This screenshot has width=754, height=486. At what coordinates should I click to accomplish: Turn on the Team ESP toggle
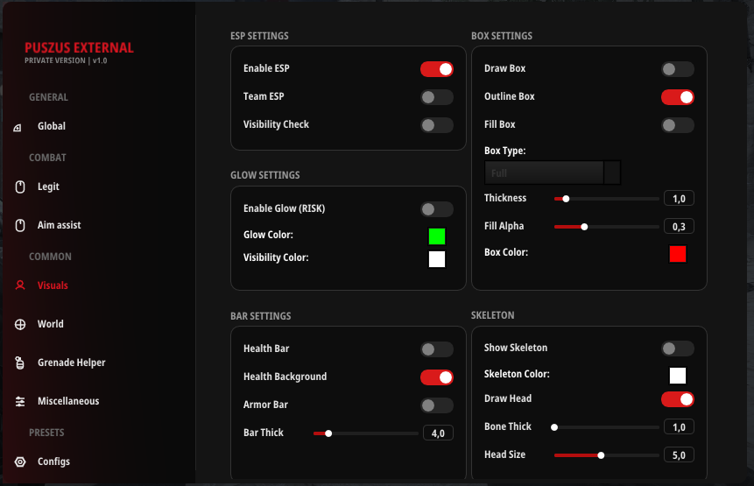click(x=437, y=97)
